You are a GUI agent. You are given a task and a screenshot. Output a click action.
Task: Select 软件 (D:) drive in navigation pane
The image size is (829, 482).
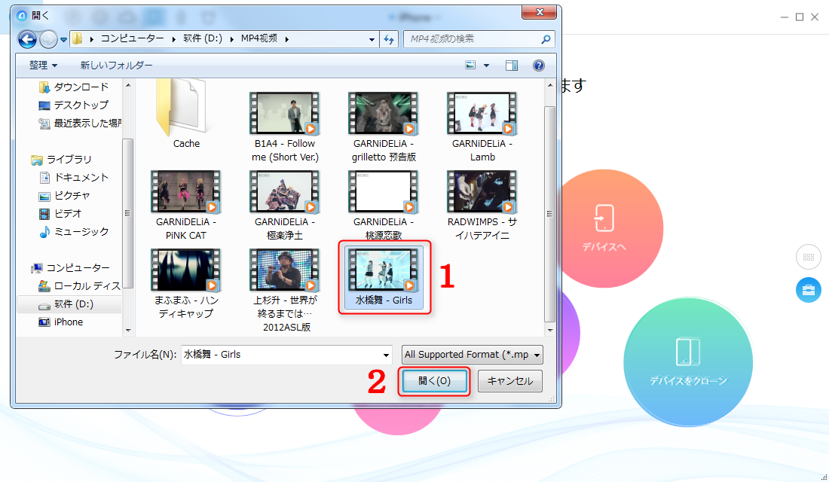tap(69, 304)
